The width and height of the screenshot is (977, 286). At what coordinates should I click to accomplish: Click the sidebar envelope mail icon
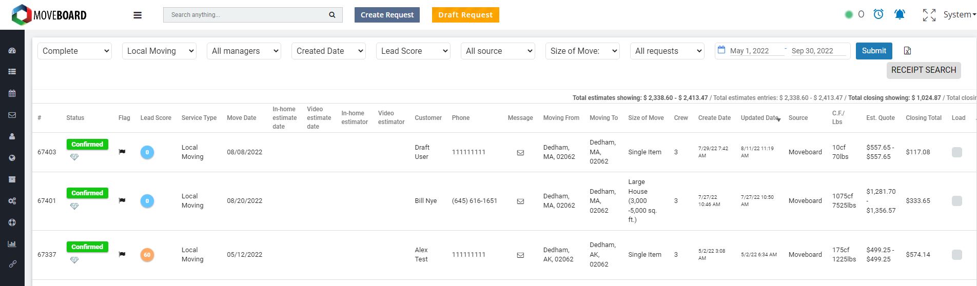12,115
